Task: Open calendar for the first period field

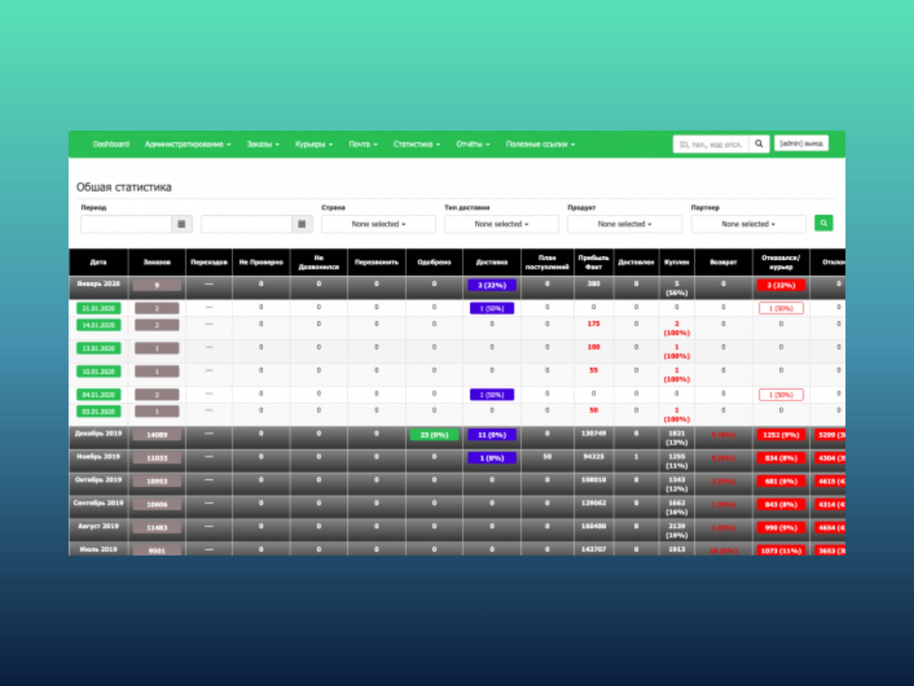Action: coord(181,224)
